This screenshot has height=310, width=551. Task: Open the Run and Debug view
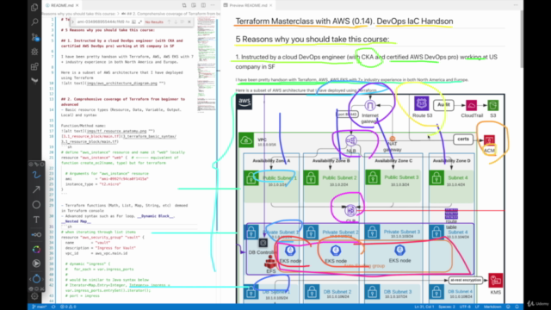[x=34, y=52]
